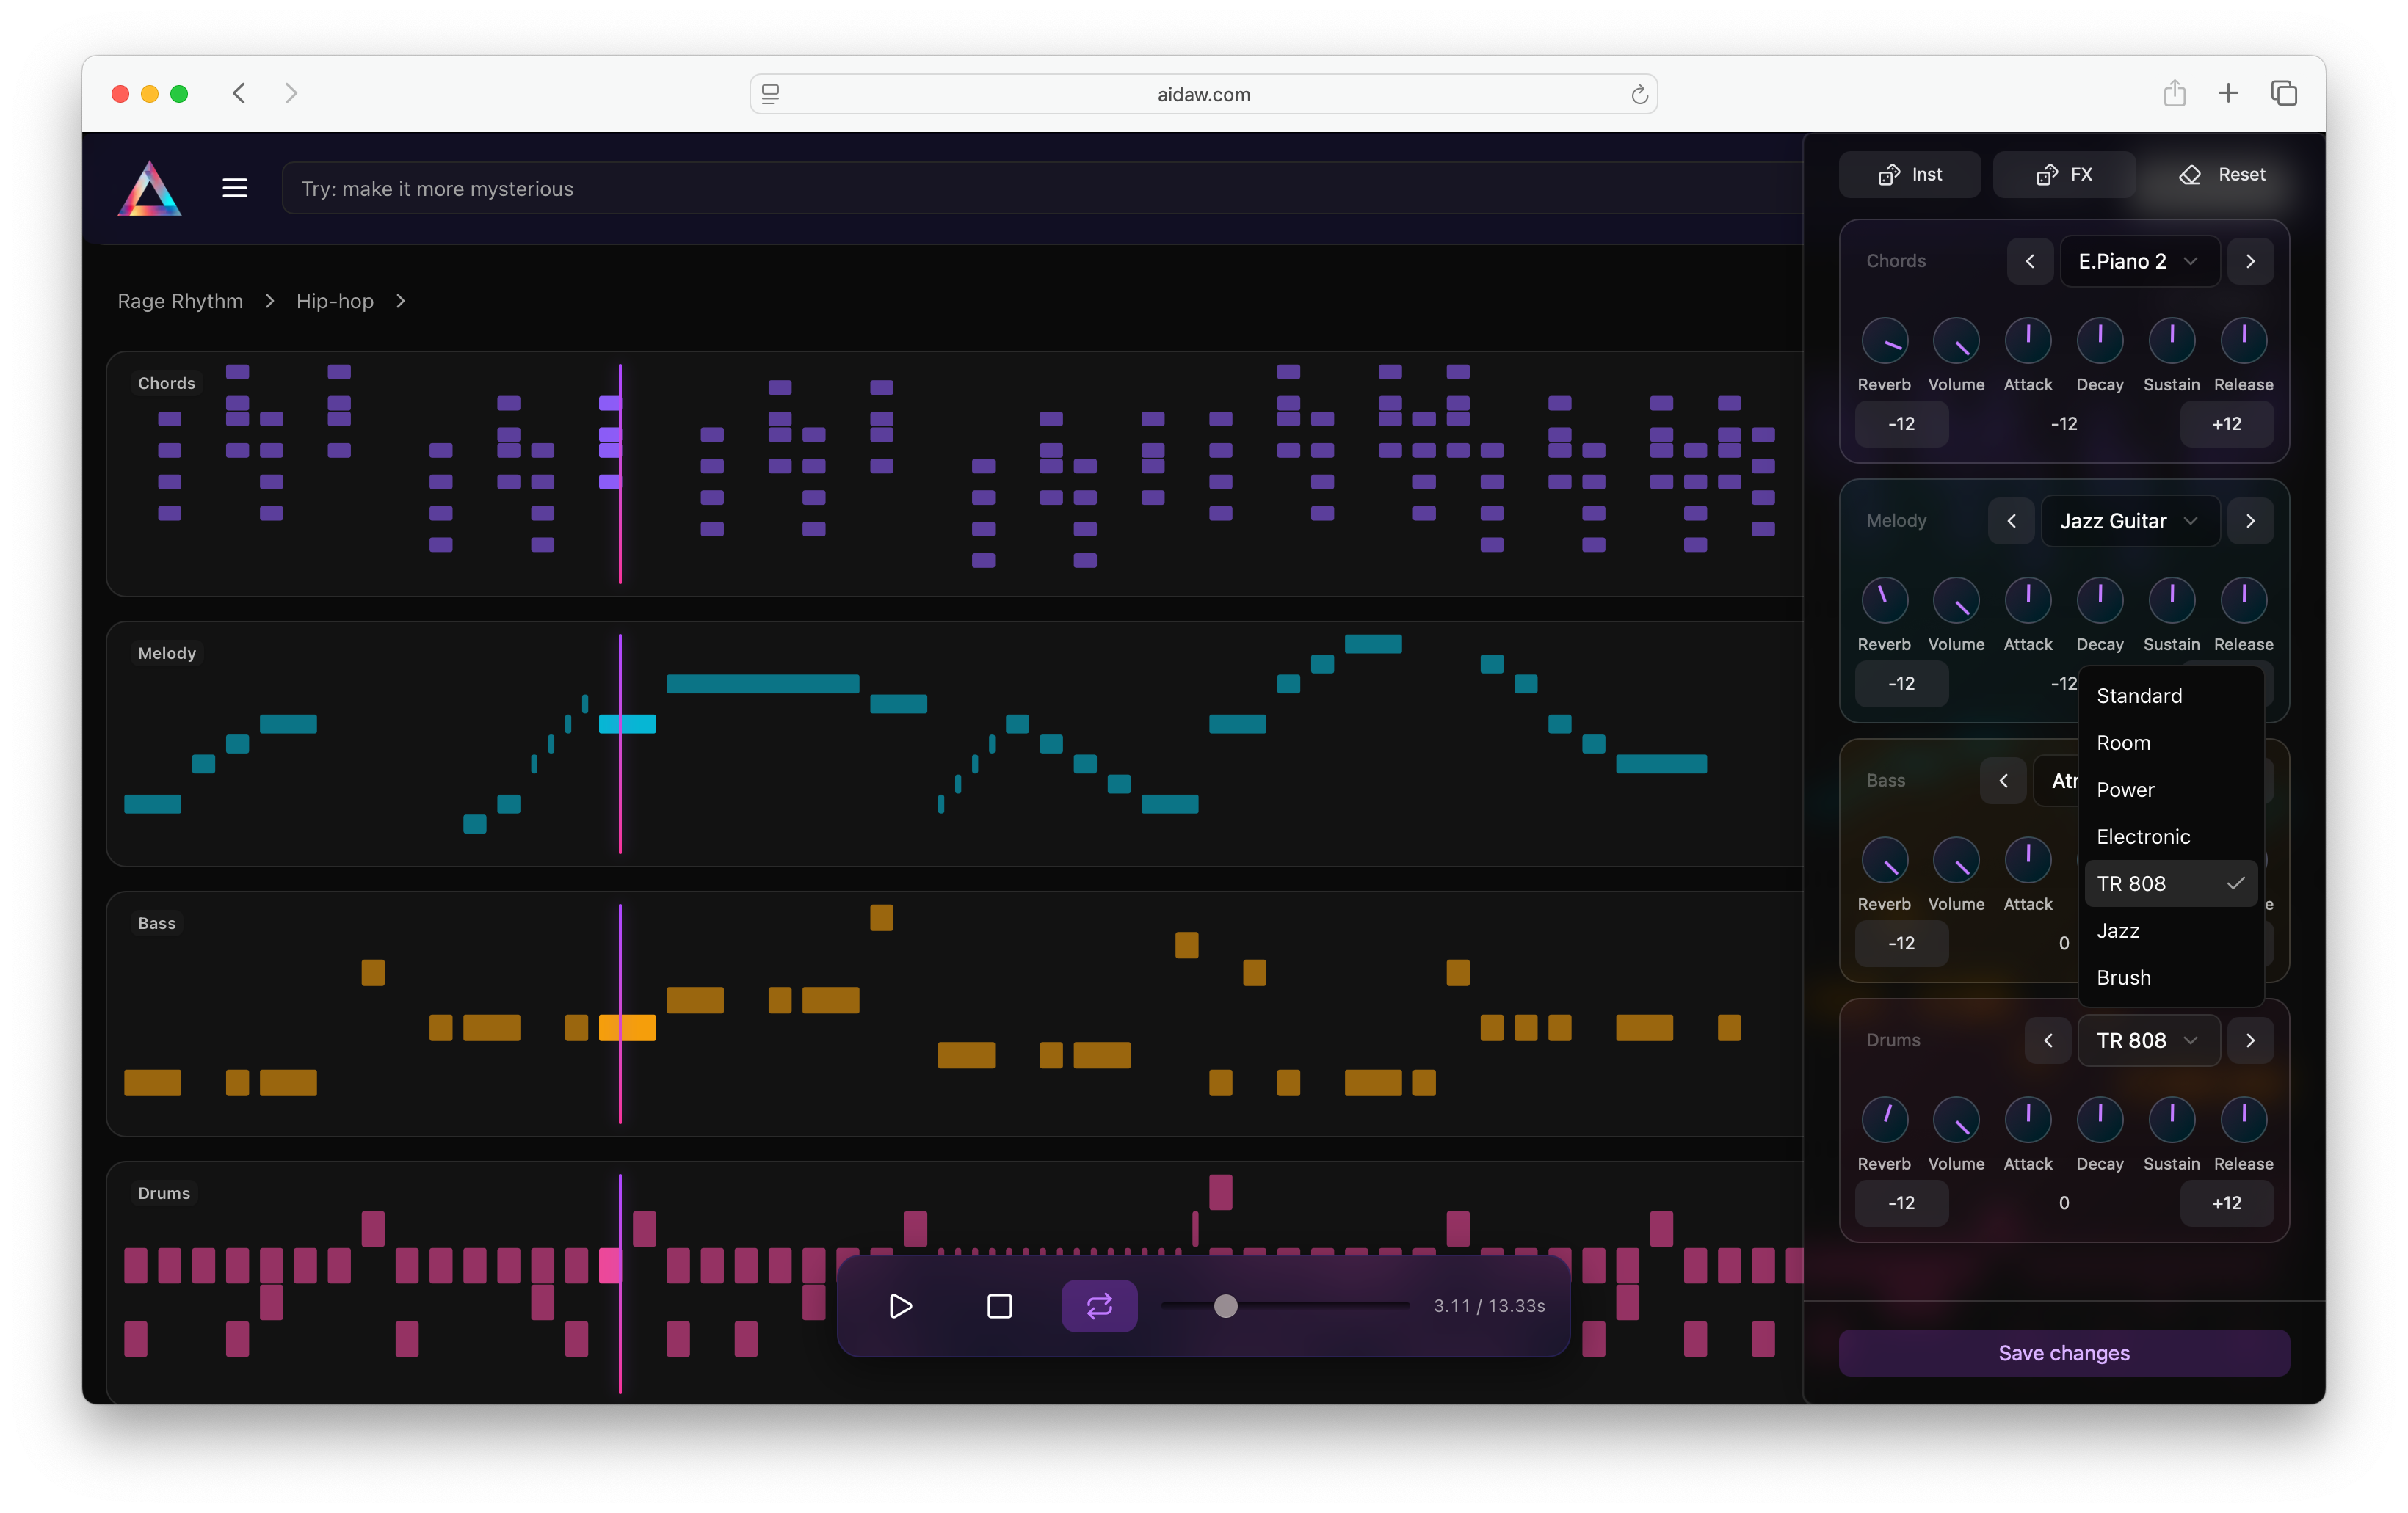
Task: Open the E.Piano 2 instrument dropdown
Action: click(2139, 262)
